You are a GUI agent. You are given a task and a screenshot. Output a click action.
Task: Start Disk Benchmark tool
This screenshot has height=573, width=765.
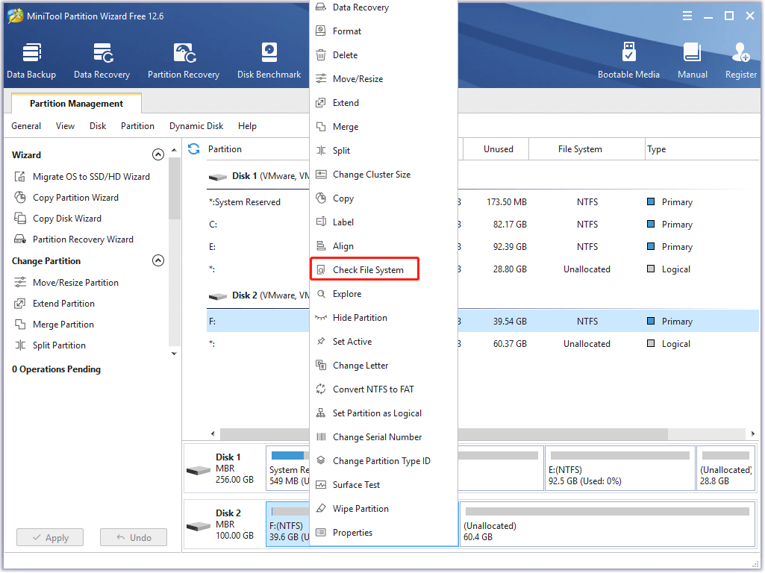(269, 60)
